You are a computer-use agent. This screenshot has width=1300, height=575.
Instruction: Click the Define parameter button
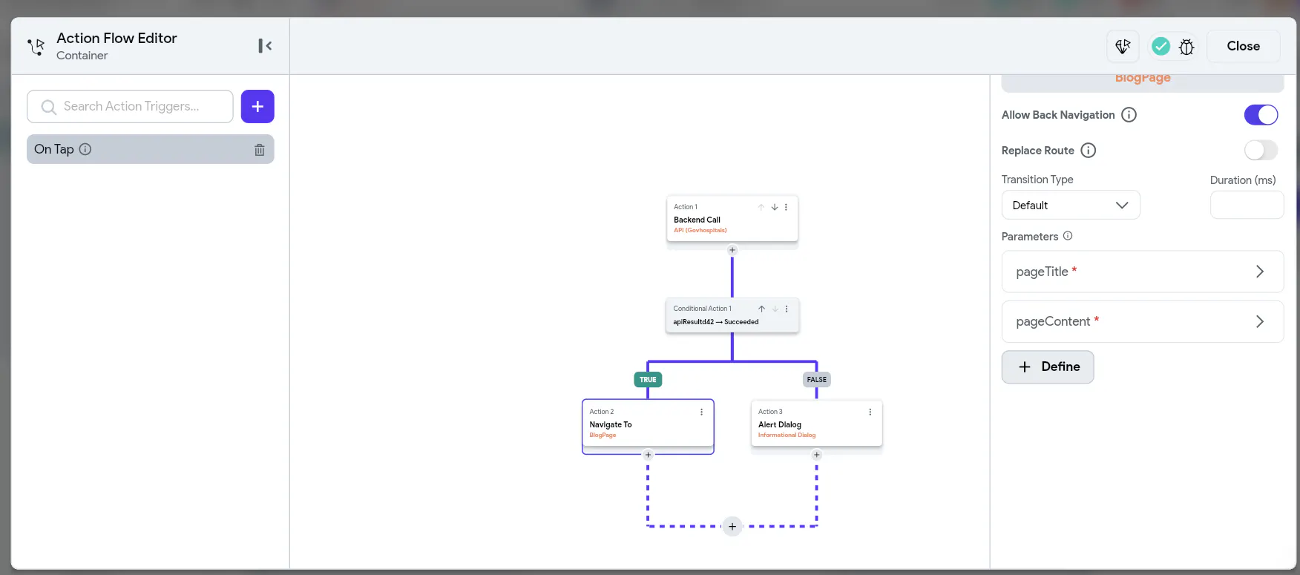(1048, 367)
